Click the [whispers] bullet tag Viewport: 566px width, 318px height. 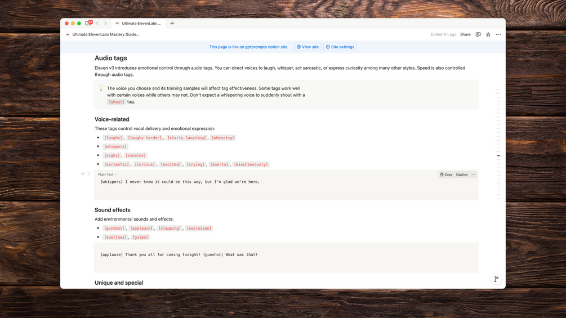click(115, 146)
